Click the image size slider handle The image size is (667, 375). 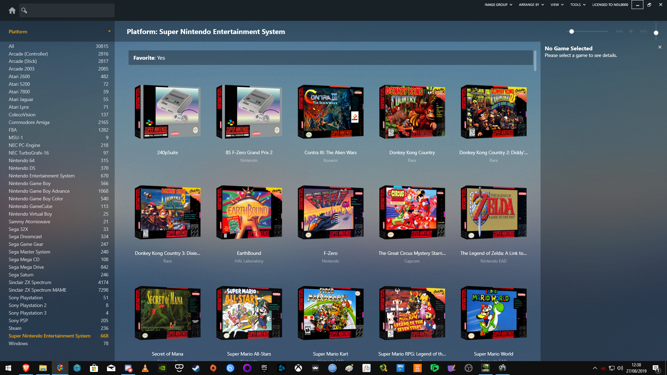571,32
